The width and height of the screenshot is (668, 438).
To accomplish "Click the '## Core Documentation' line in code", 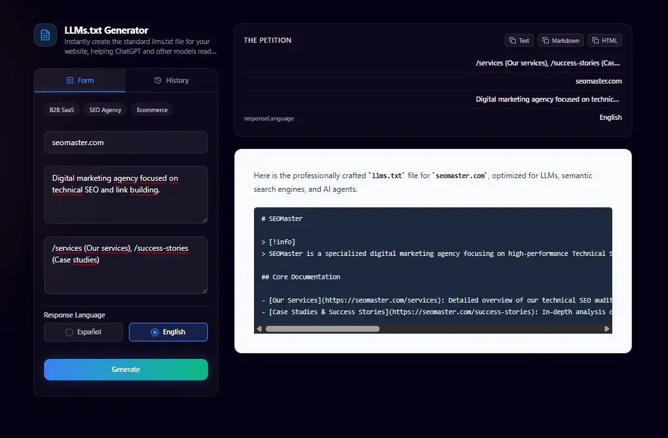I will 301,277.
